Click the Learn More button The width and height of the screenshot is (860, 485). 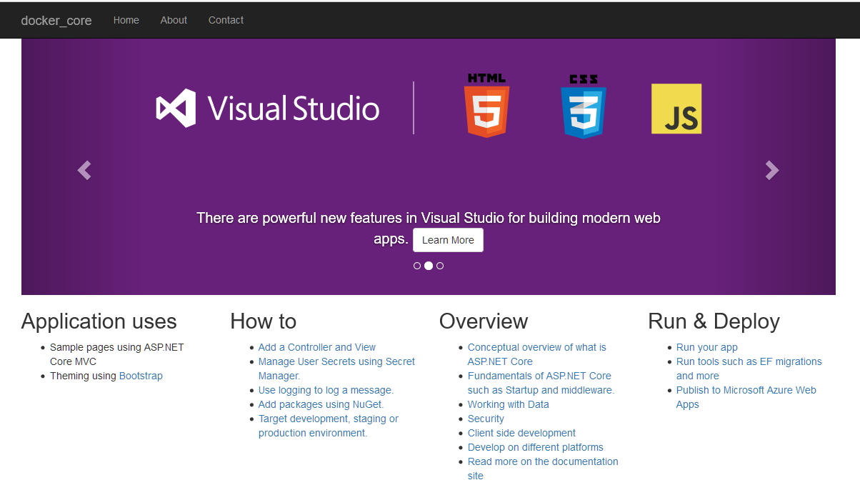(x=448, y=240)
